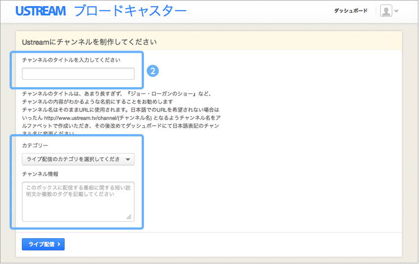Click the ブロードキャスター title text

130,11
